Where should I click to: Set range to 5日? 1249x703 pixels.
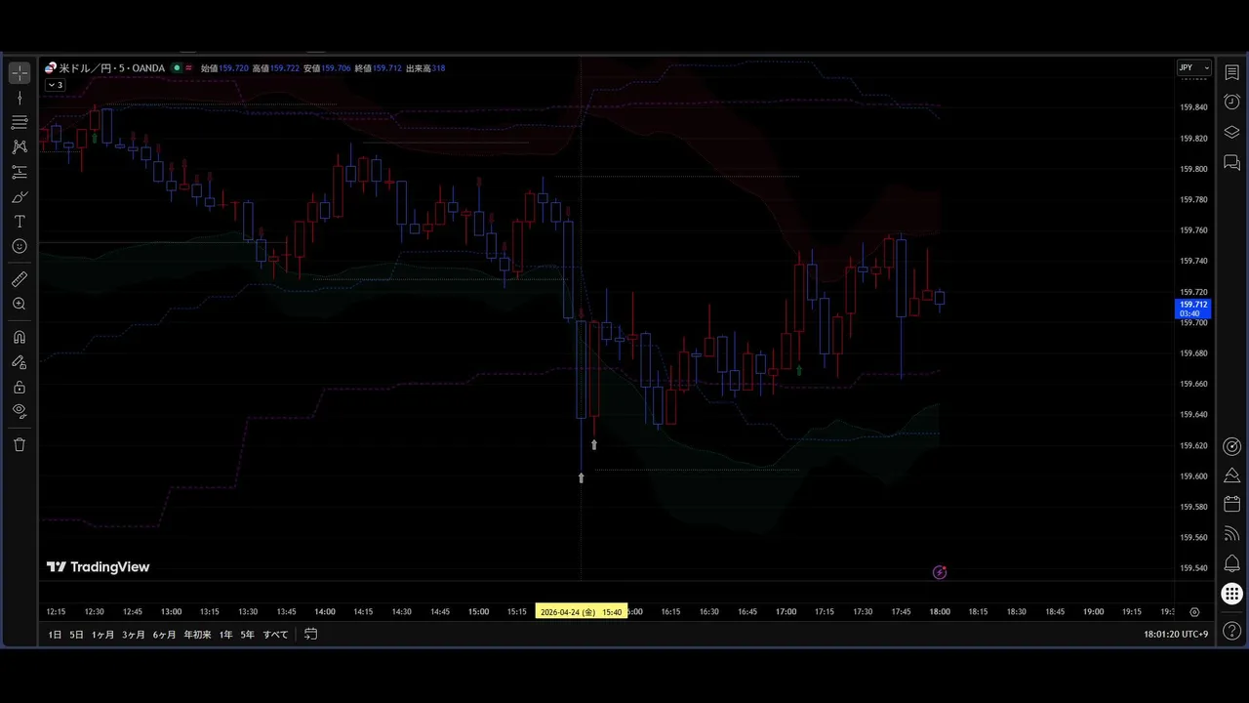click(x=76, y=635)
